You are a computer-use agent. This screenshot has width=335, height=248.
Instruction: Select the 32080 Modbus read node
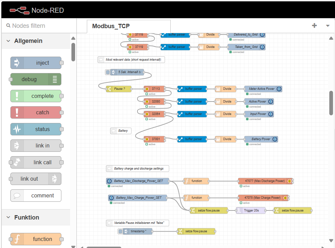(x=155, y=102)
